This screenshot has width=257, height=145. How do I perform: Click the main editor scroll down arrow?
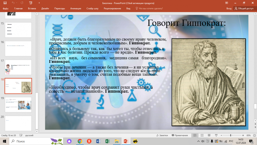point(255,121)
